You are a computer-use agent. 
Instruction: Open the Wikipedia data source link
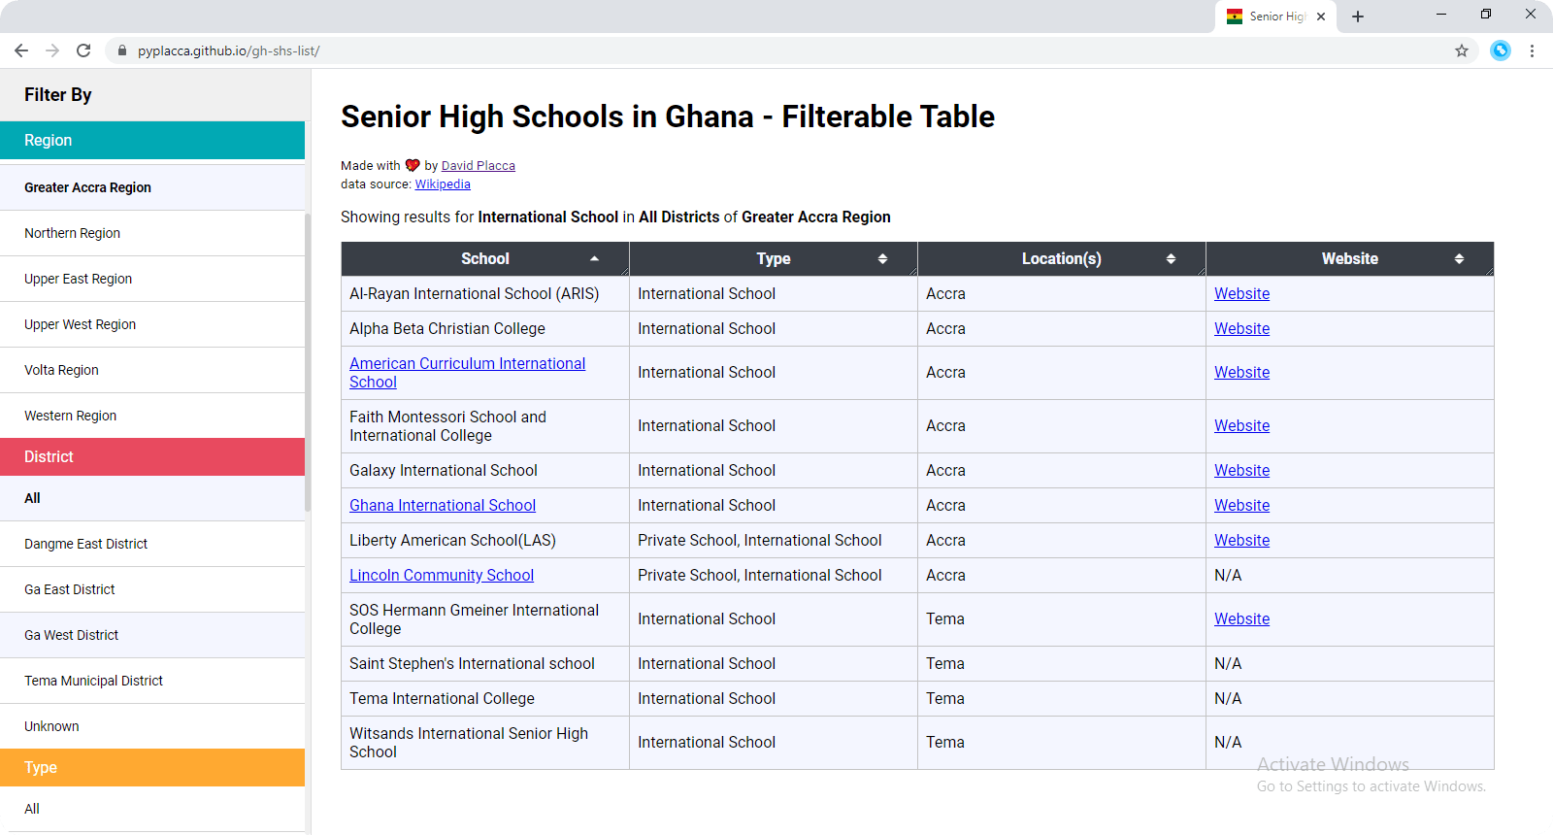(443, 184)
